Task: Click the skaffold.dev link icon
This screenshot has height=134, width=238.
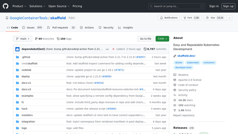Action: (x=175, y=56)
